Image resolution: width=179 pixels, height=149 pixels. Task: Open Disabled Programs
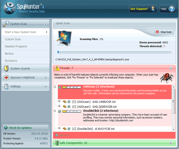click(26, 46)
